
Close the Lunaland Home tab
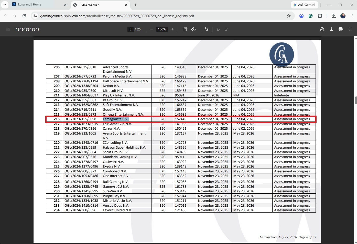pyautogui.click(x=65, y=5)
